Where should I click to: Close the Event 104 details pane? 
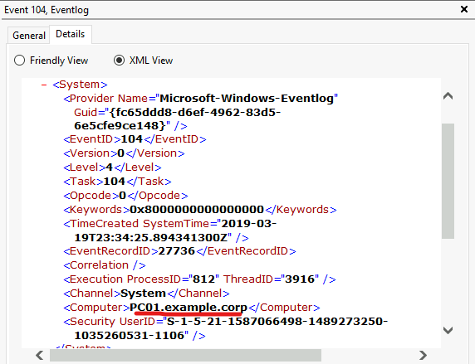point(464,9)
